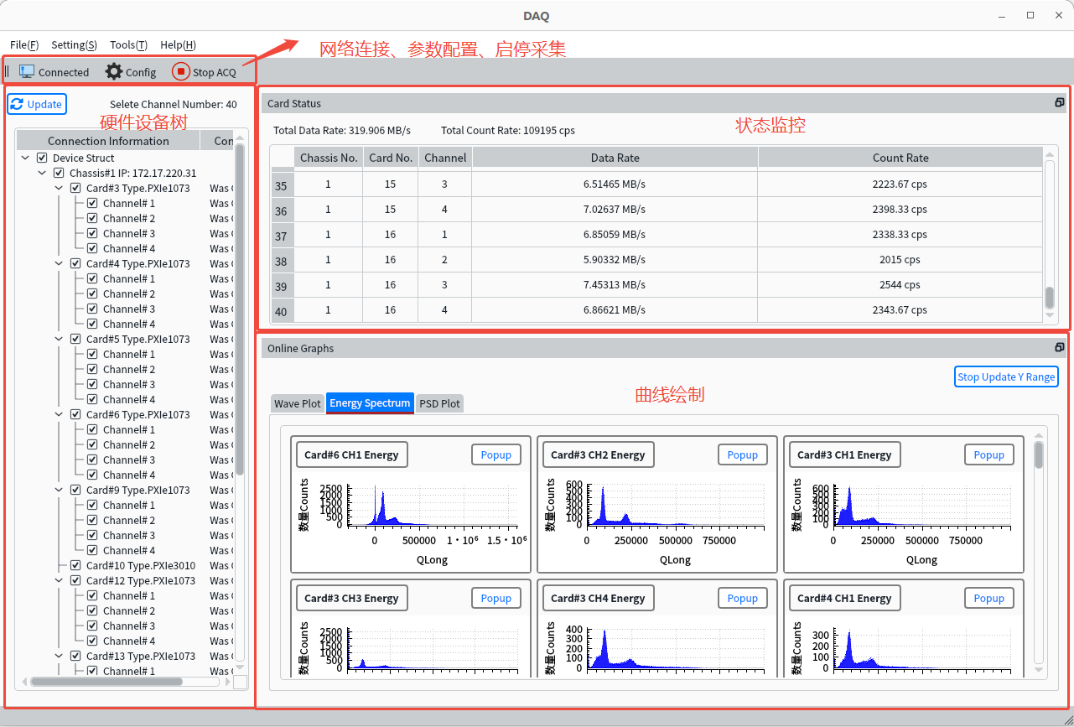Screen dimensions: 1074x727
Task: Popup the Card#3 CH3 Energy graph
Action: (496, 598)
